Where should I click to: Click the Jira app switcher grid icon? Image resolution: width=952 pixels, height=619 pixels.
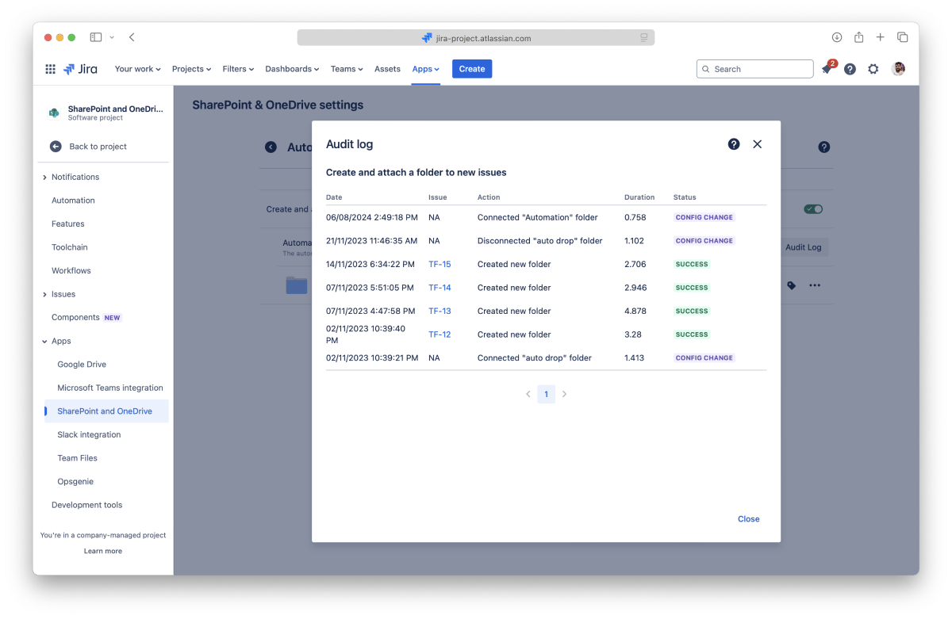50,69
